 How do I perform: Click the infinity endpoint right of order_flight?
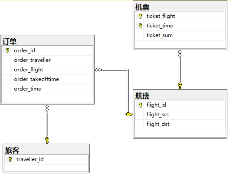(x=98, y=70)
